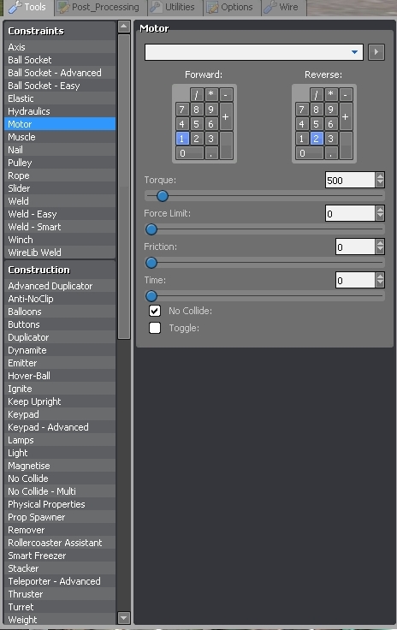Click the plus key on Forward numpad
The width and height of the screenshot is (397, 630).
point(226,116)
